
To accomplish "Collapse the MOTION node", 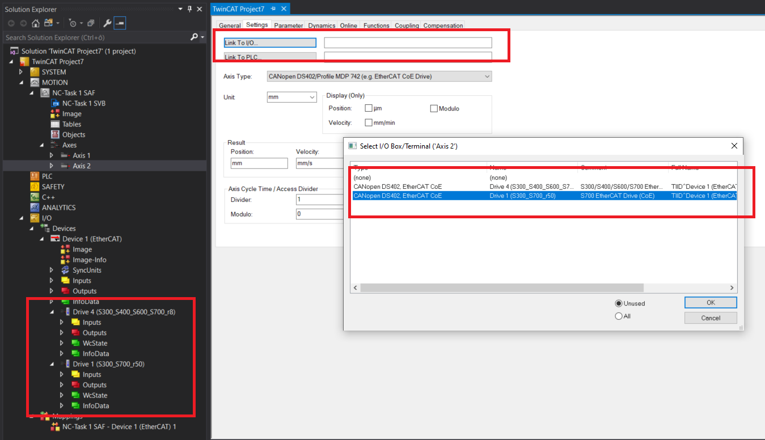I will click(x=22, y=82).
